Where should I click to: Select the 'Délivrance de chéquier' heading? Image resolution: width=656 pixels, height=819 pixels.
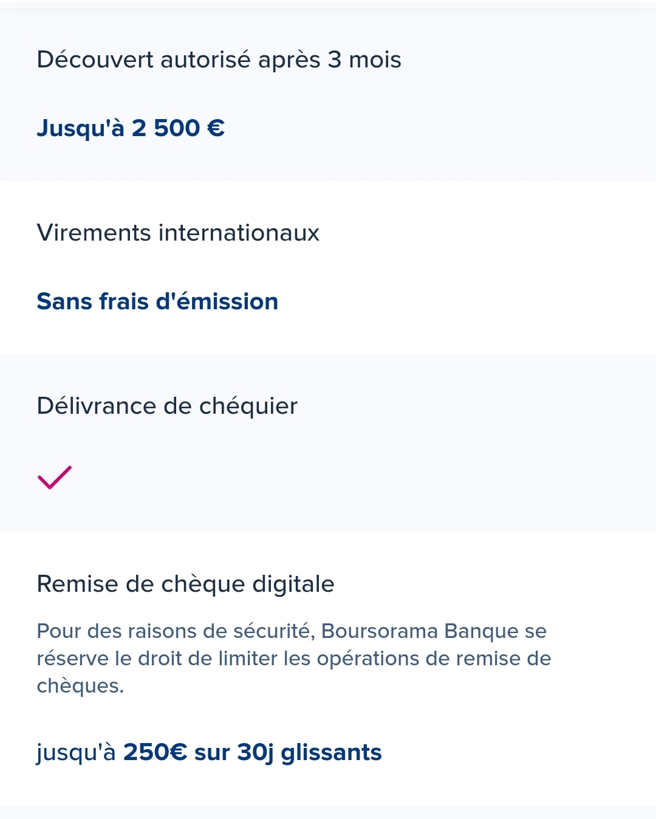click(167, 406)
